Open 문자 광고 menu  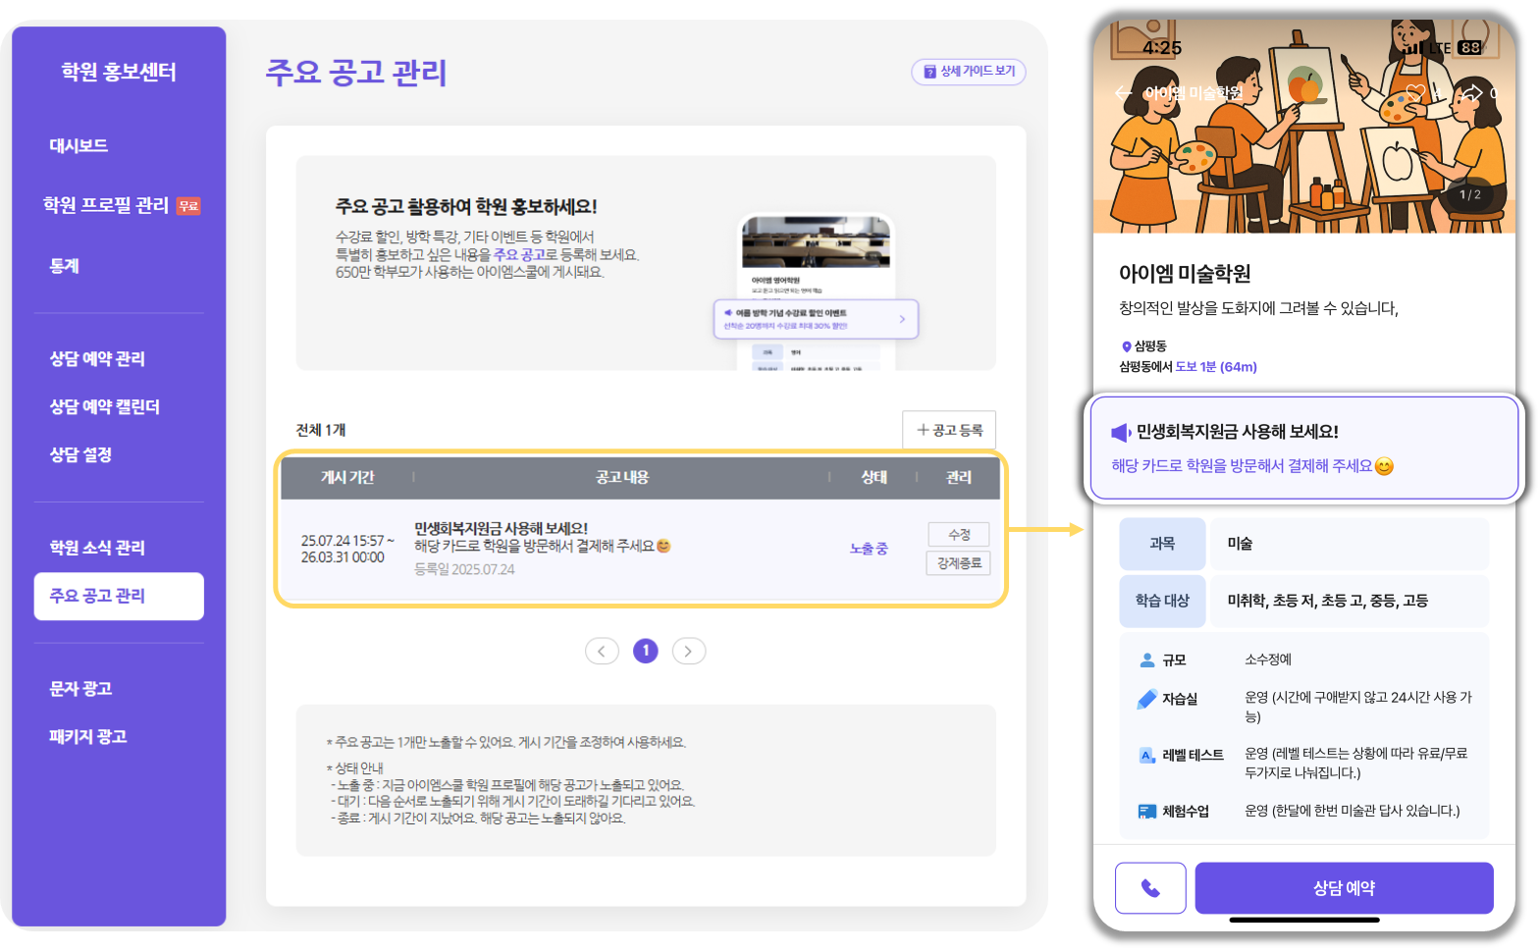pyautogui.click(x=80, y=688)
